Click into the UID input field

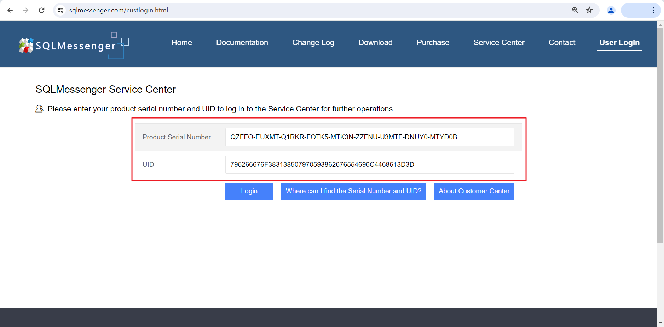coord(370,164)
